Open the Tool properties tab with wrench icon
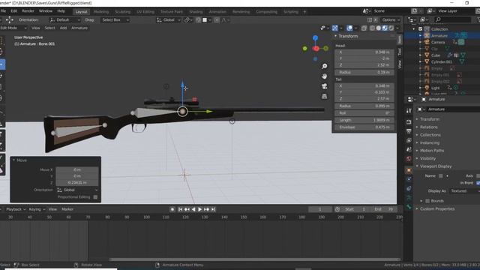The width and height of the screenshot is (480, 270). click(x=409, y=111)
